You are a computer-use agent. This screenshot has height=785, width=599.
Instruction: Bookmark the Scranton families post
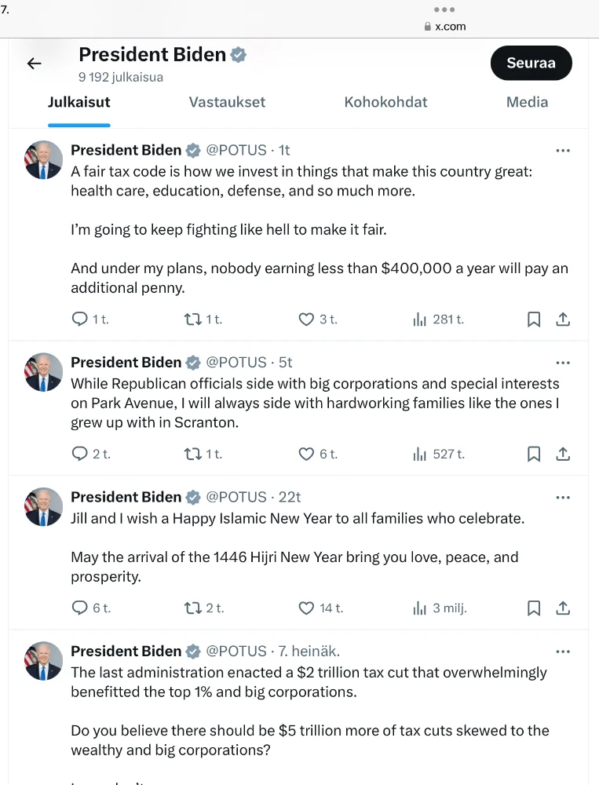point(534,454)
